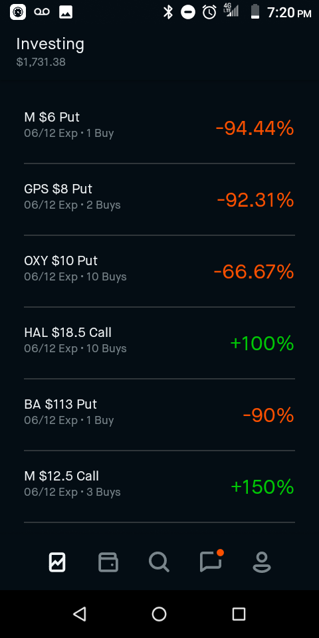Tap the search magnifier icon

tap(159, 562)
